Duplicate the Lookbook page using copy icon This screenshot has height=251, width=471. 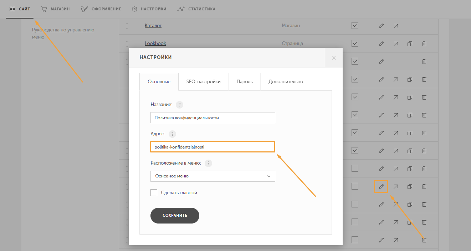(410, 44)
